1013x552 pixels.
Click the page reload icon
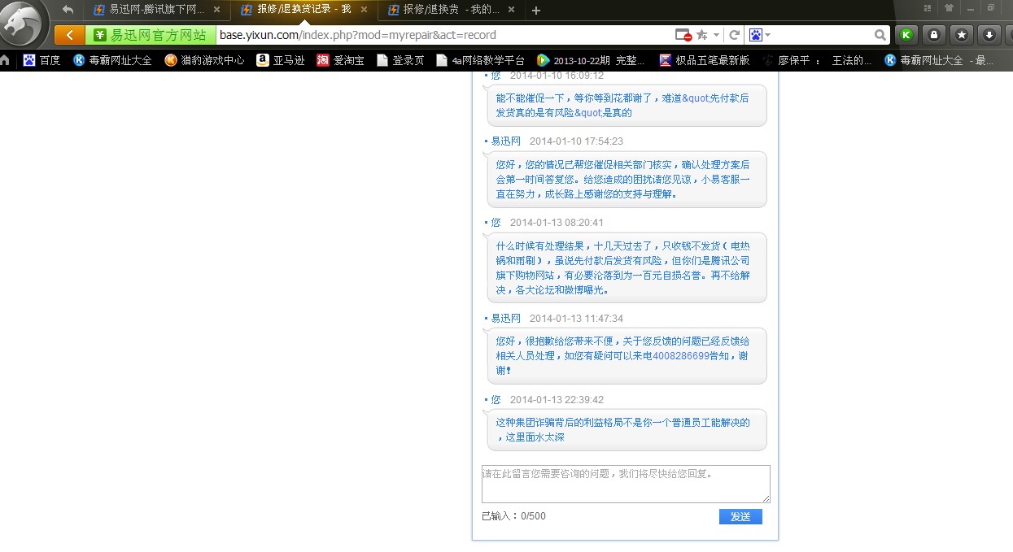(734, 35)
